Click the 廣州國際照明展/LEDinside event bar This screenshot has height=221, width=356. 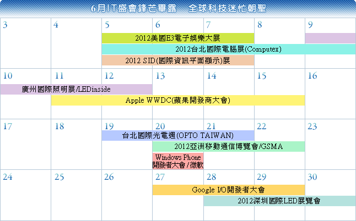click(76, 89)
